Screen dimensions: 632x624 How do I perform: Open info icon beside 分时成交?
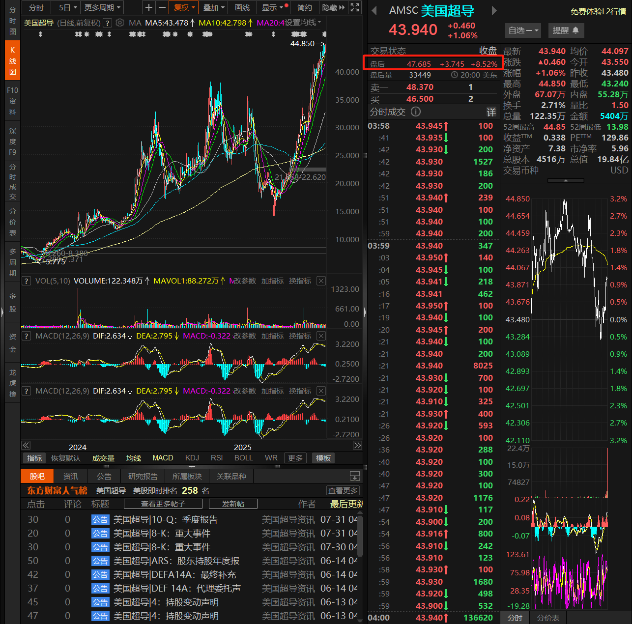coord(416,112)
